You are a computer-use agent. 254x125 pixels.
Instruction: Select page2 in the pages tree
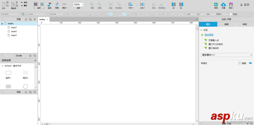coord(14,31)
